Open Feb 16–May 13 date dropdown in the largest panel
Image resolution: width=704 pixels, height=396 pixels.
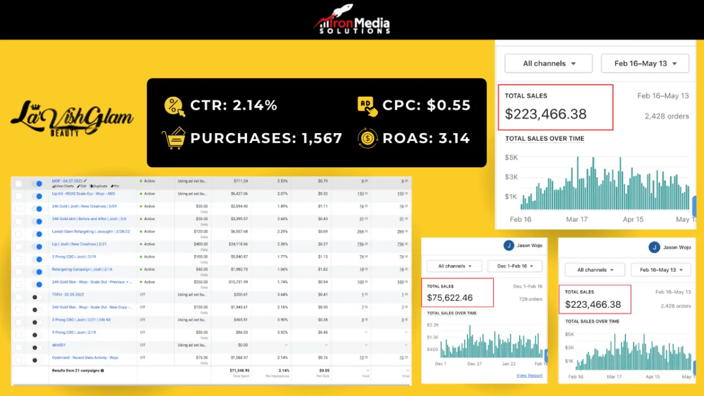[645, 63]
